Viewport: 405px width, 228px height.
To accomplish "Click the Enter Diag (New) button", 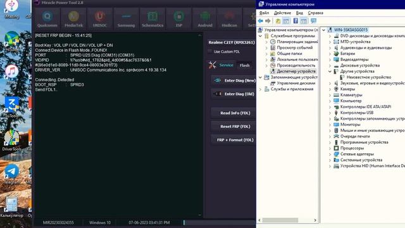I will click(x=234, y=80).
